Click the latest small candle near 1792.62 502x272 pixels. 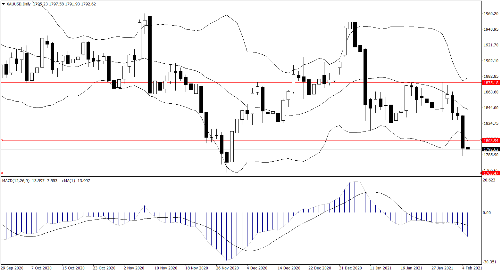468,148
